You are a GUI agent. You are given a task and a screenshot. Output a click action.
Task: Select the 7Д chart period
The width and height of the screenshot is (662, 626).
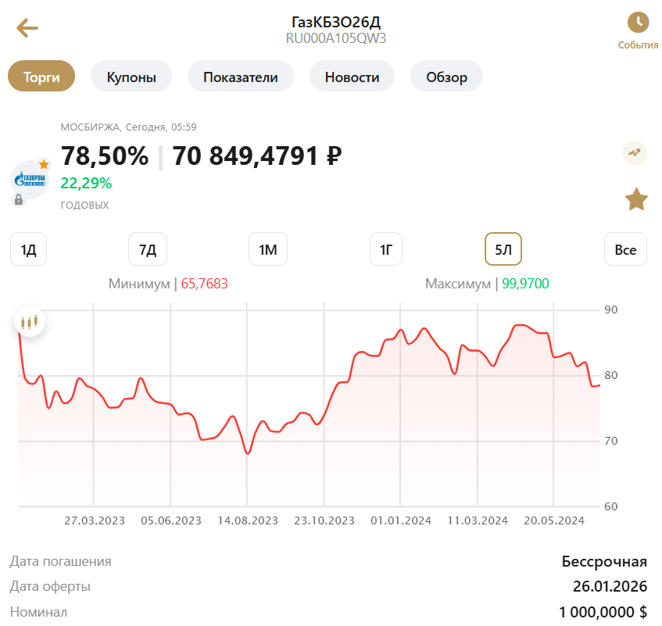pos(148,249)
